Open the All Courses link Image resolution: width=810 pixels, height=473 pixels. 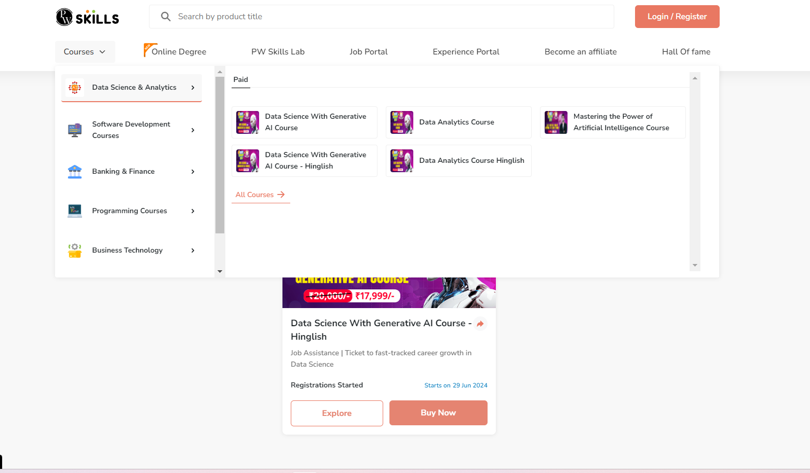point(260,195)
